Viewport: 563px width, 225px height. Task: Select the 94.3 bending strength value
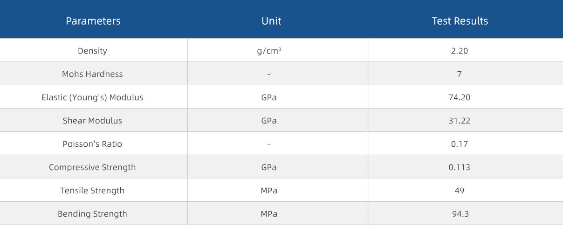tap(460, 214)
